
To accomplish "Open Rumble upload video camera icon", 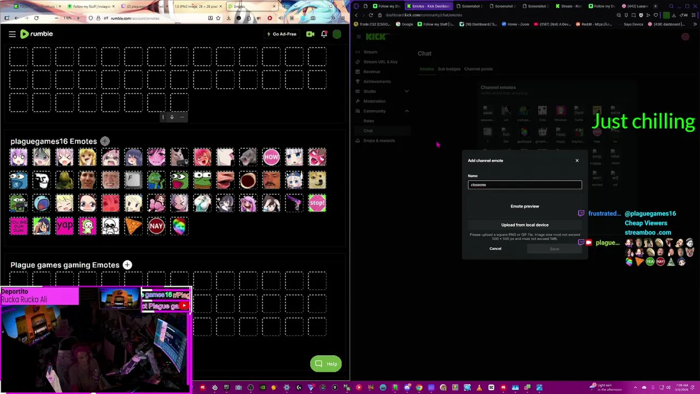I will 310,34.
